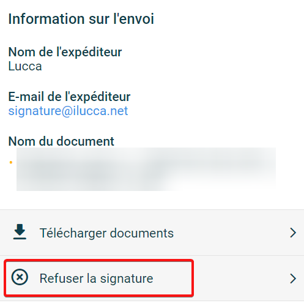Image resolution: width=304 pixels, height=303 pixels.
Task: Open the signature@ilucca.net email link
Action: [68, 111]
